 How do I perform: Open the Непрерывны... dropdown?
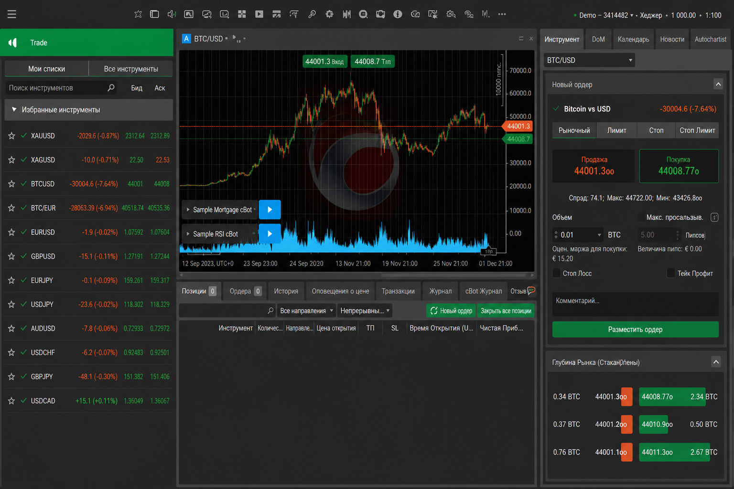click(365, 311)
